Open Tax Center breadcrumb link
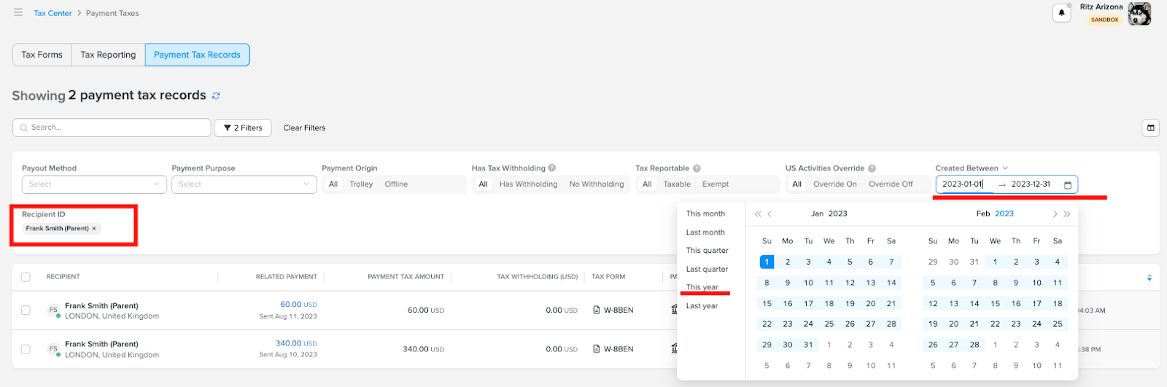Image resolution: width=1167 pixels, height=387 pixels. tap(53, 13)
